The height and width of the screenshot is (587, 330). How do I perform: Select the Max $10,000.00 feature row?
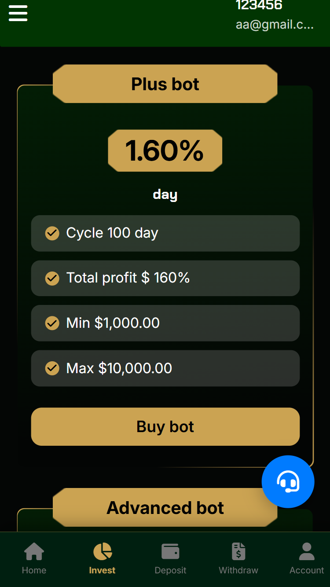(165, 368)
